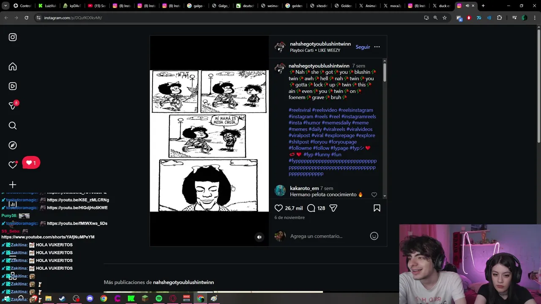This screenshot has height=304, width=541.
Task: Click the caption scrollbar thumb
Action: pyautogui.click(x=384, y=72)
